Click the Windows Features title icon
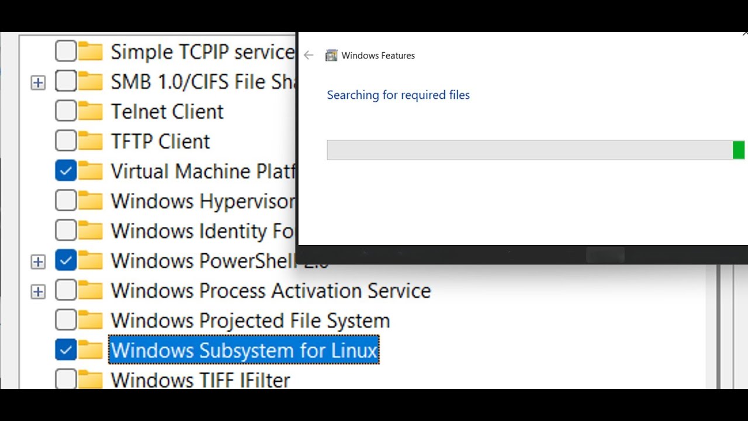 [x=331, y=56]
